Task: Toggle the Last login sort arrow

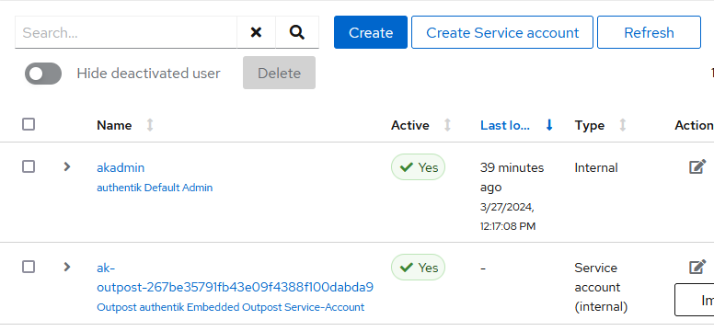Action: coord(549,125)
